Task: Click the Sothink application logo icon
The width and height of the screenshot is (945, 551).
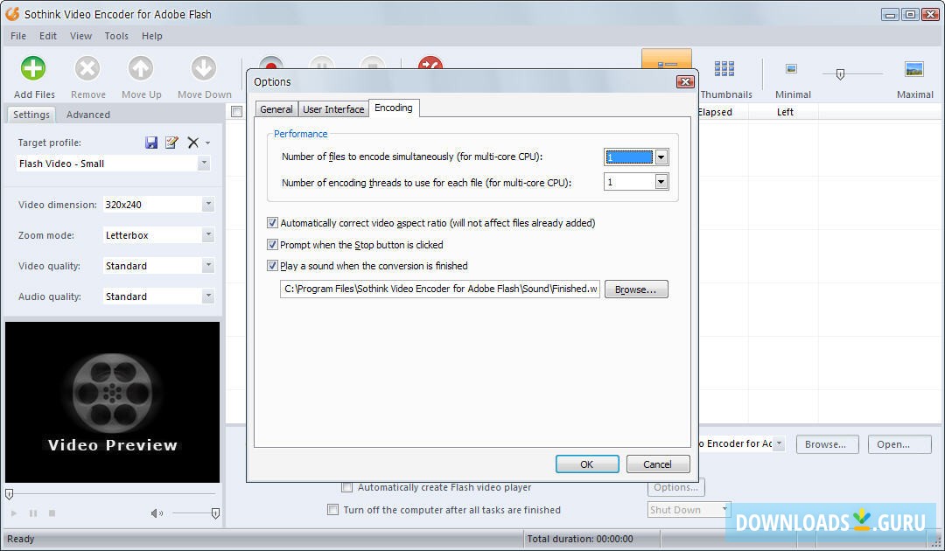Action: click(12, 13)
